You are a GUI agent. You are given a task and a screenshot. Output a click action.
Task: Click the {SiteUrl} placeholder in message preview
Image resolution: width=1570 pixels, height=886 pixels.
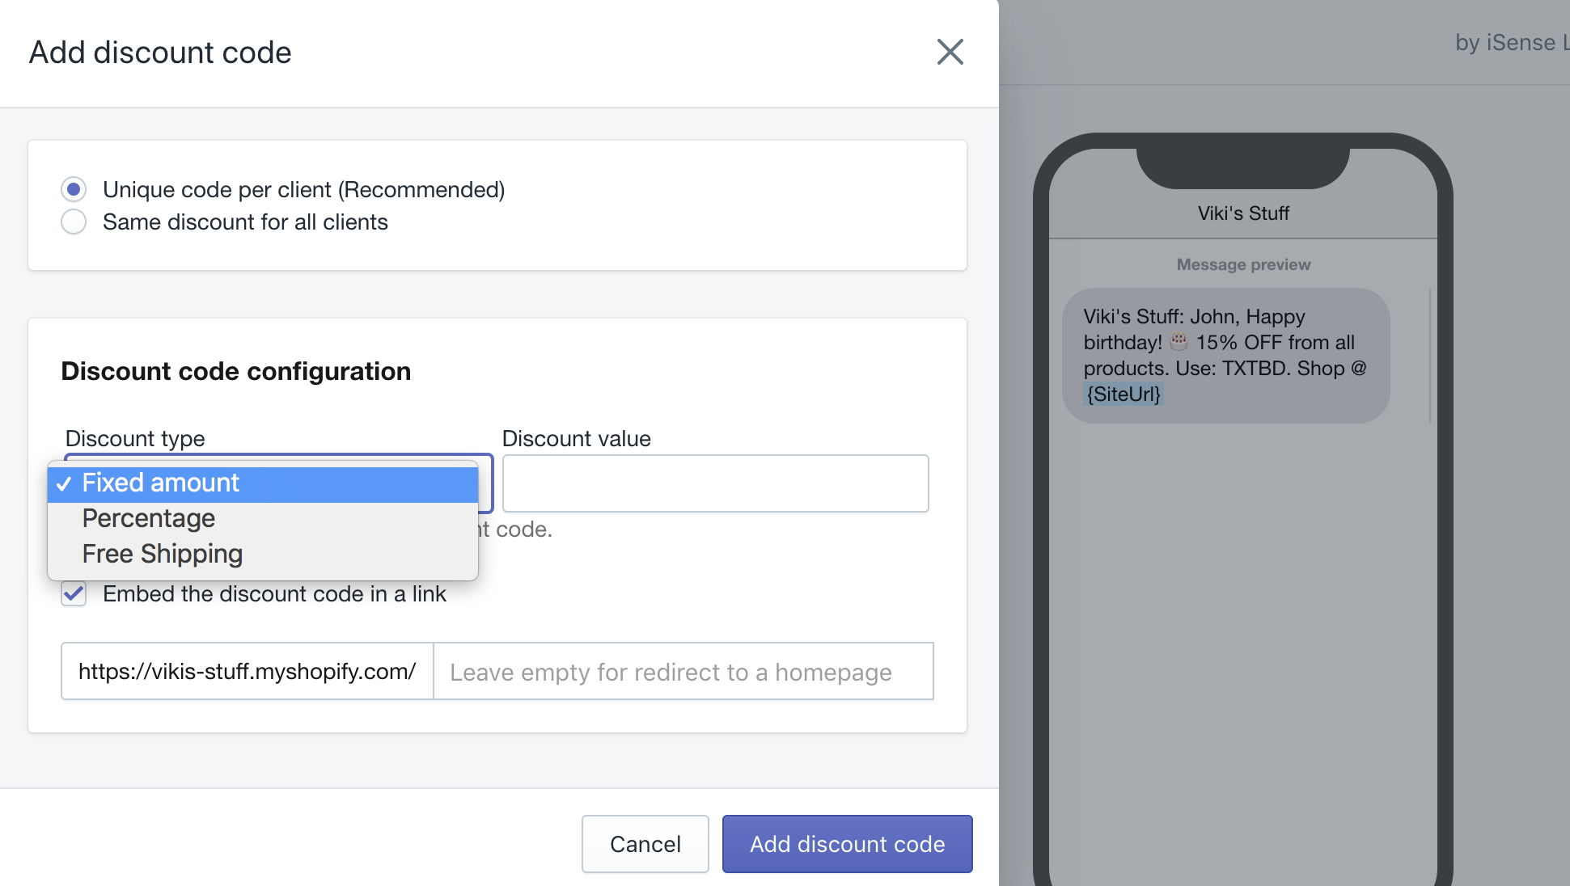(1124, 394)
